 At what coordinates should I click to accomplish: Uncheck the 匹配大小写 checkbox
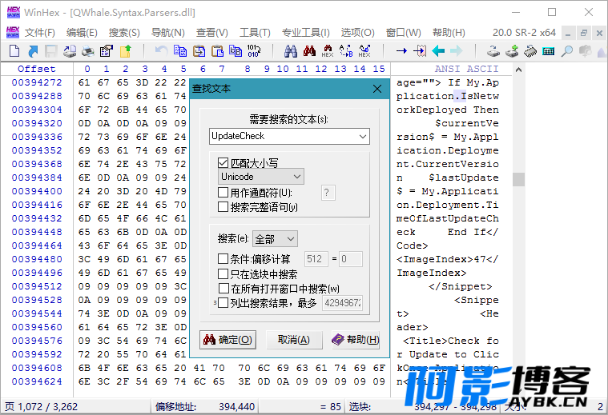coord(223,163)
